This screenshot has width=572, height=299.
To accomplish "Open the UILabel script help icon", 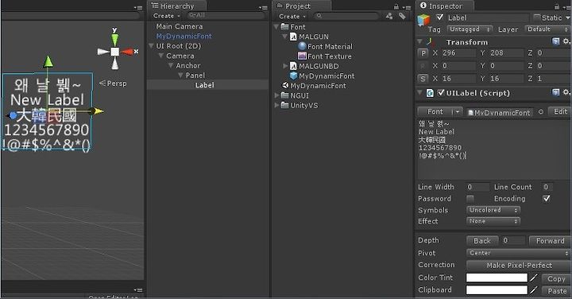I will (555, 93).
